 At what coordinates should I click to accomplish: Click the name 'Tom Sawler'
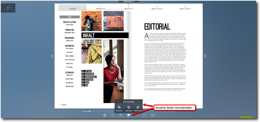click(x=70, y=48)
